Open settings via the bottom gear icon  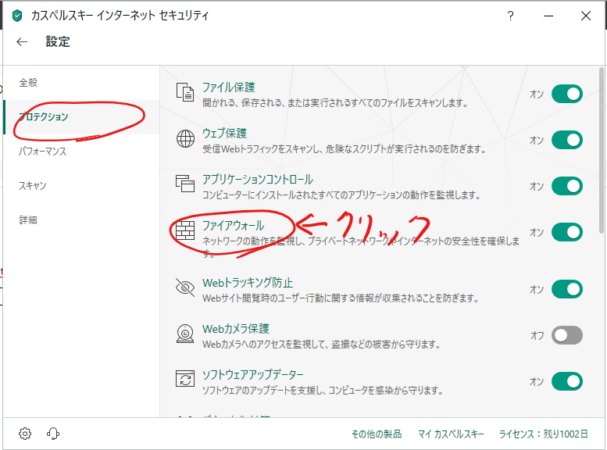(25, 434)
